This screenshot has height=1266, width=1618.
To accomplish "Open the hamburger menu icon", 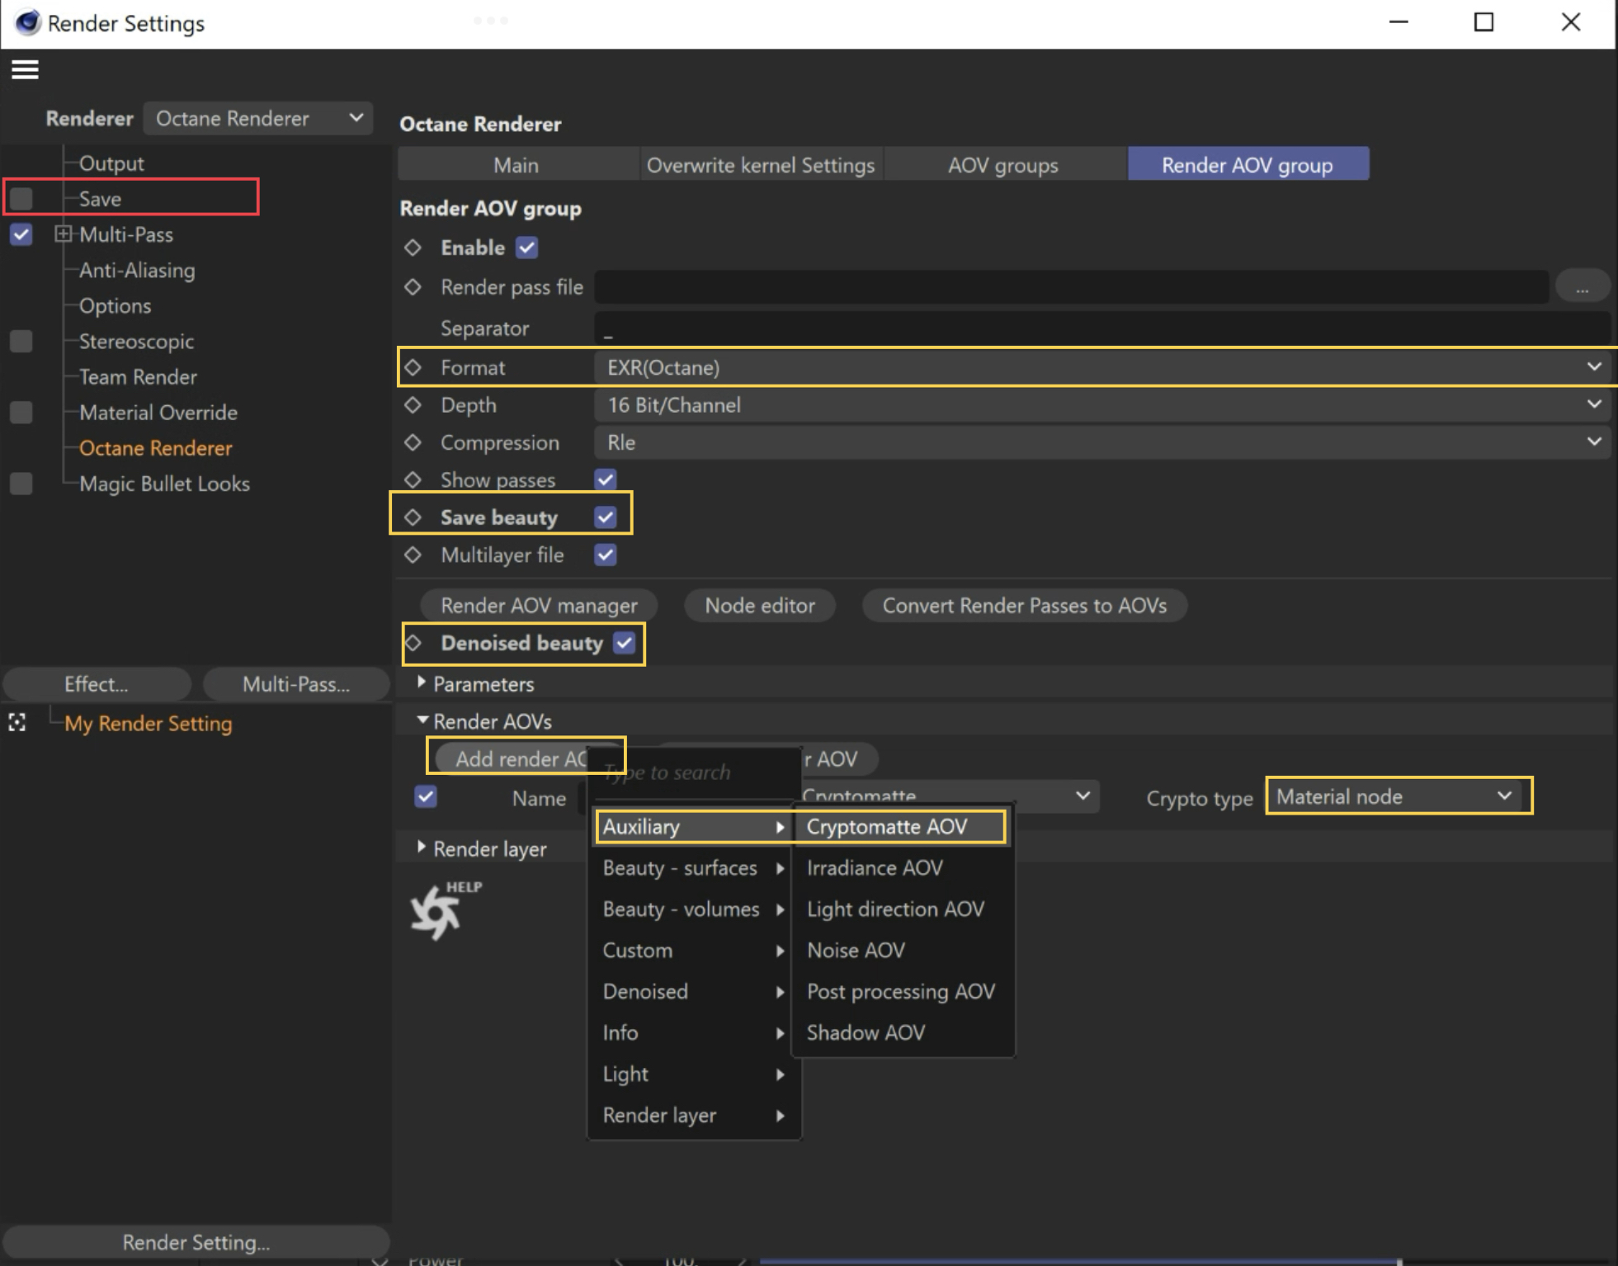I will pyautogui.click(x=25, y=70).
